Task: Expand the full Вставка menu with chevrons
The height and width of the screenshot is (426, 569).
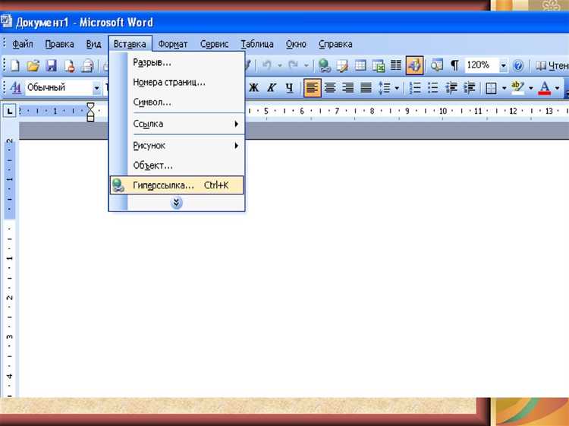Action: 176,203
